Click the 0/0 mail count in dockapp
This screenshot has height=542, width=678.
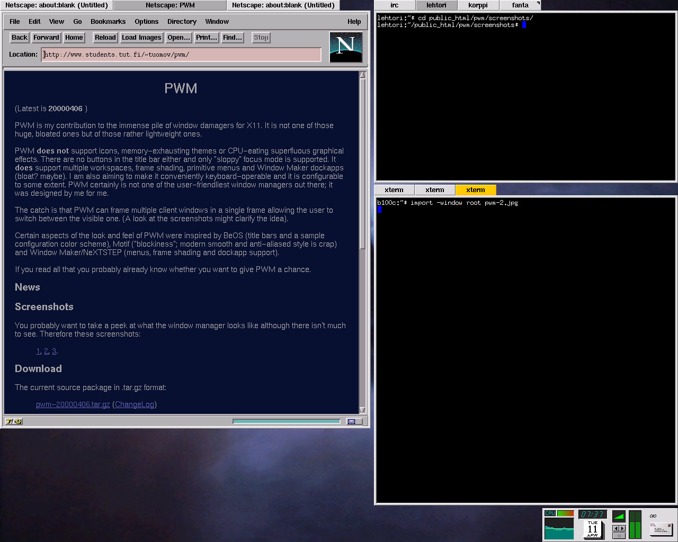653,516
